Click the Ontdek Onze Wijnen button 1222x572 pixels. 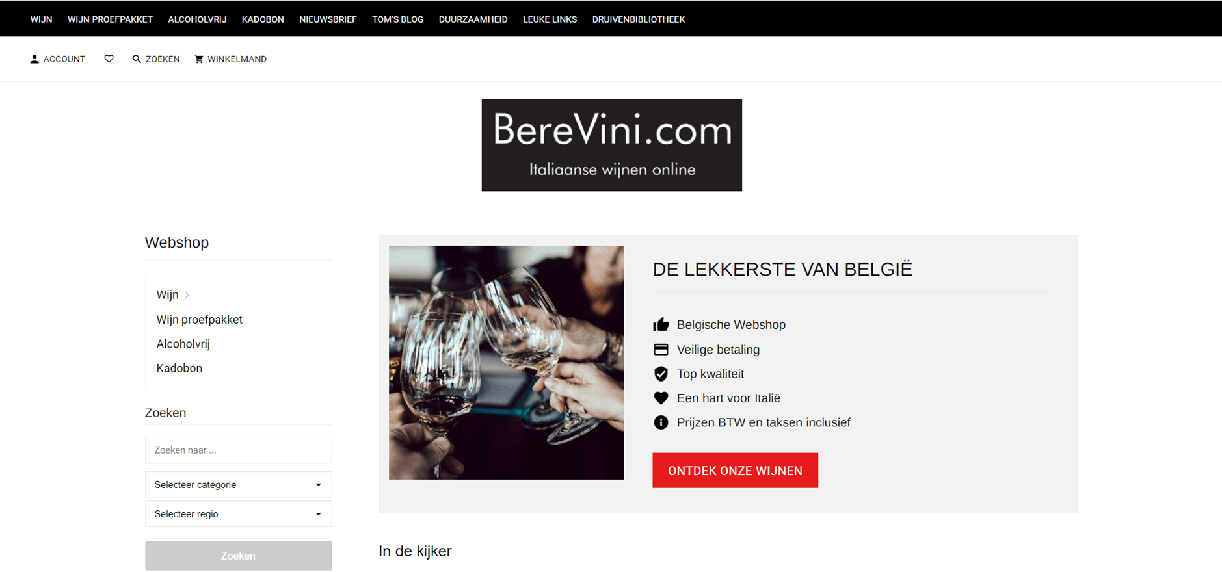pyautogui.click(x=735, y=471)
